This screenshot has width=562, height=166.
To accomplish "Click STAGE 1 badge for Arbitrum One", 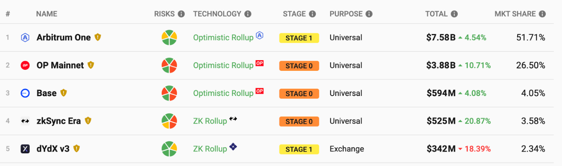I will pyautogui.click(x=299, y=38).
